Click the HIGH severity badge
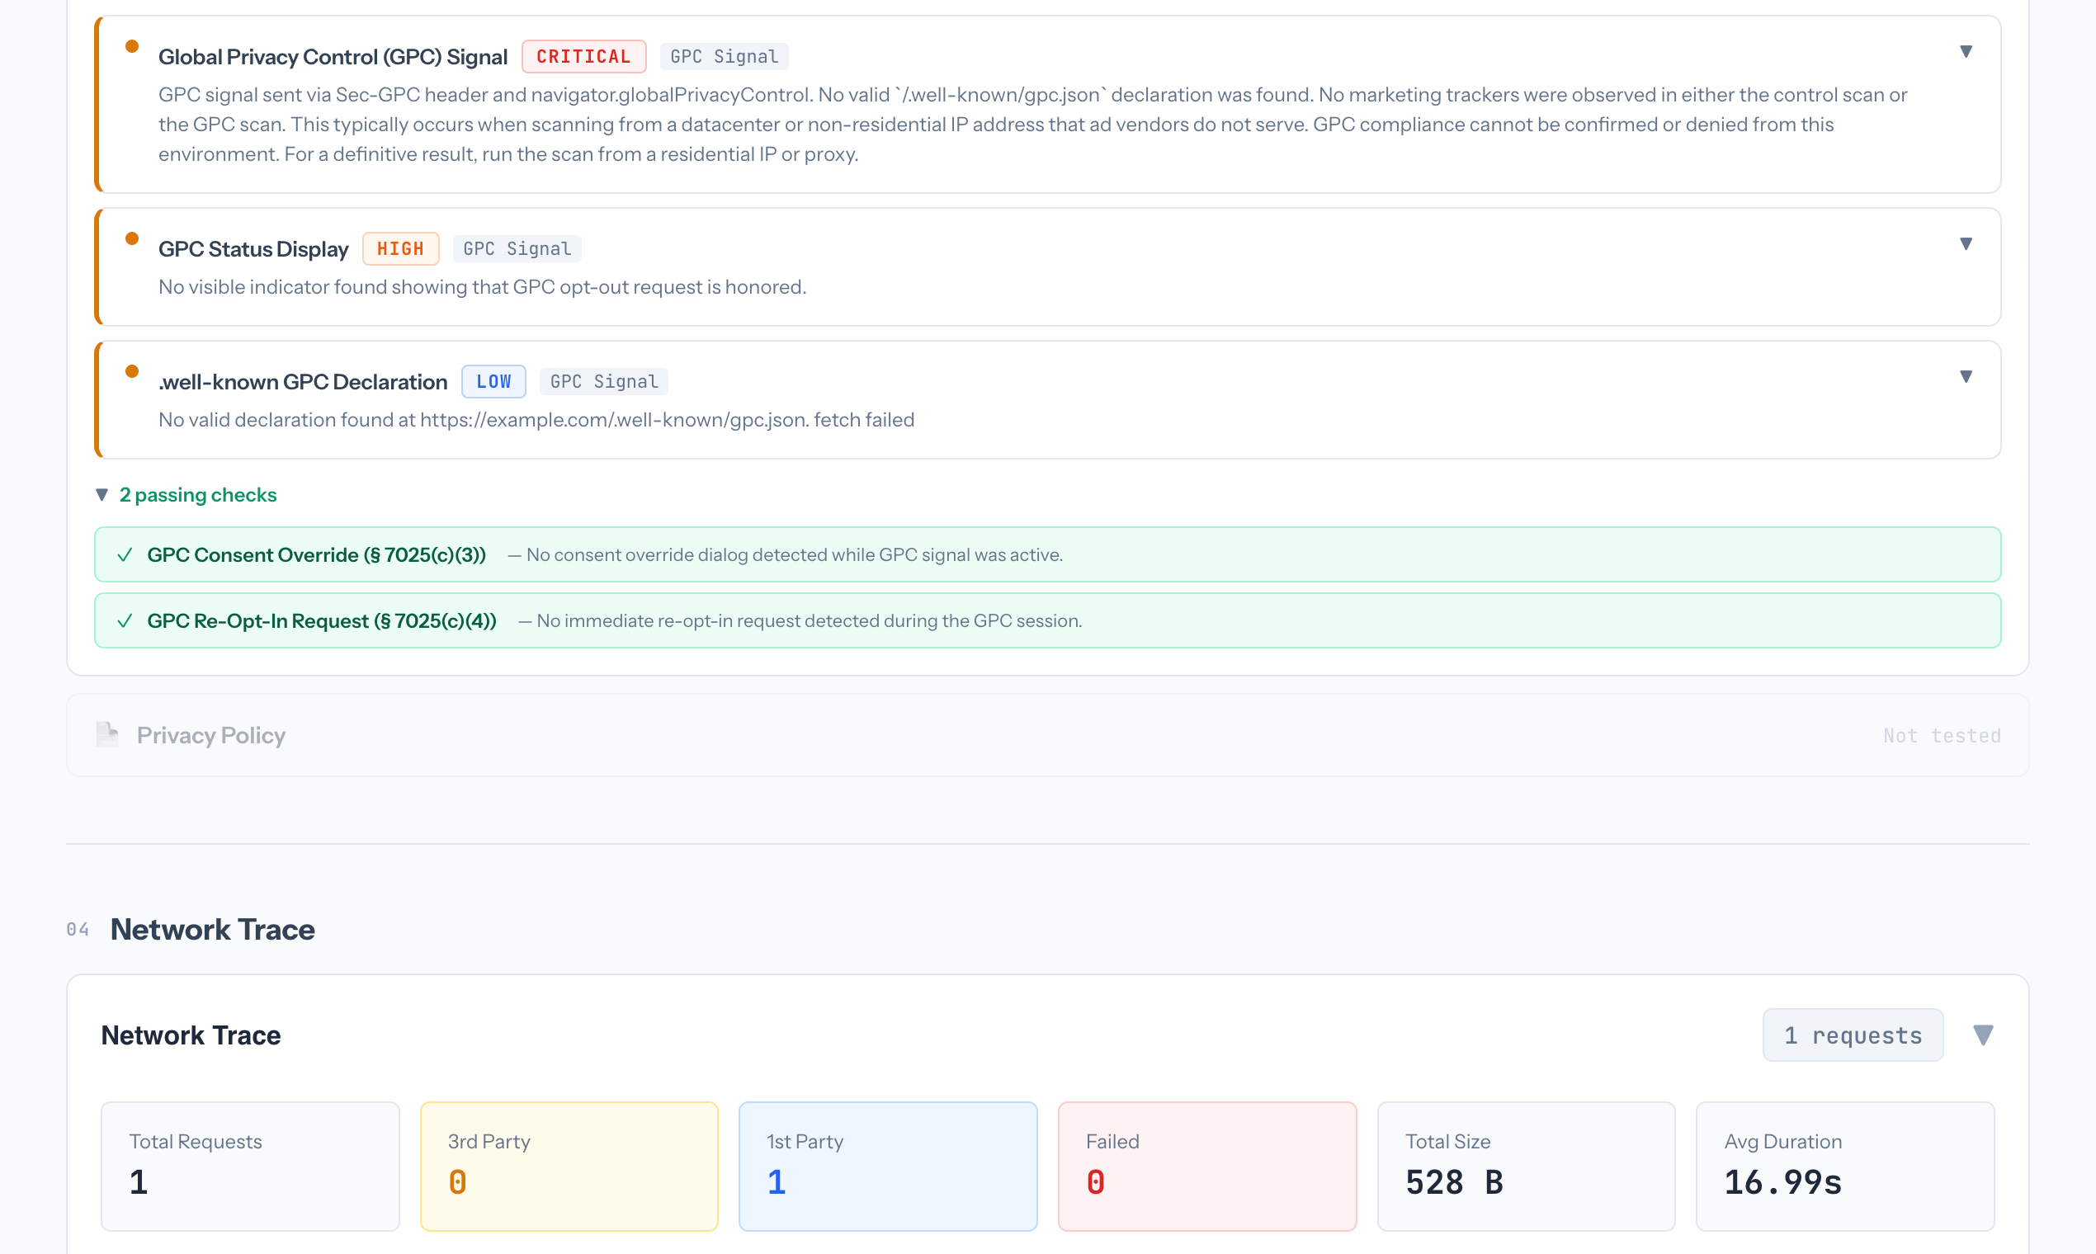This screenshot has width=2096, height=1254. pyautogui.click(x=400, y=248)
